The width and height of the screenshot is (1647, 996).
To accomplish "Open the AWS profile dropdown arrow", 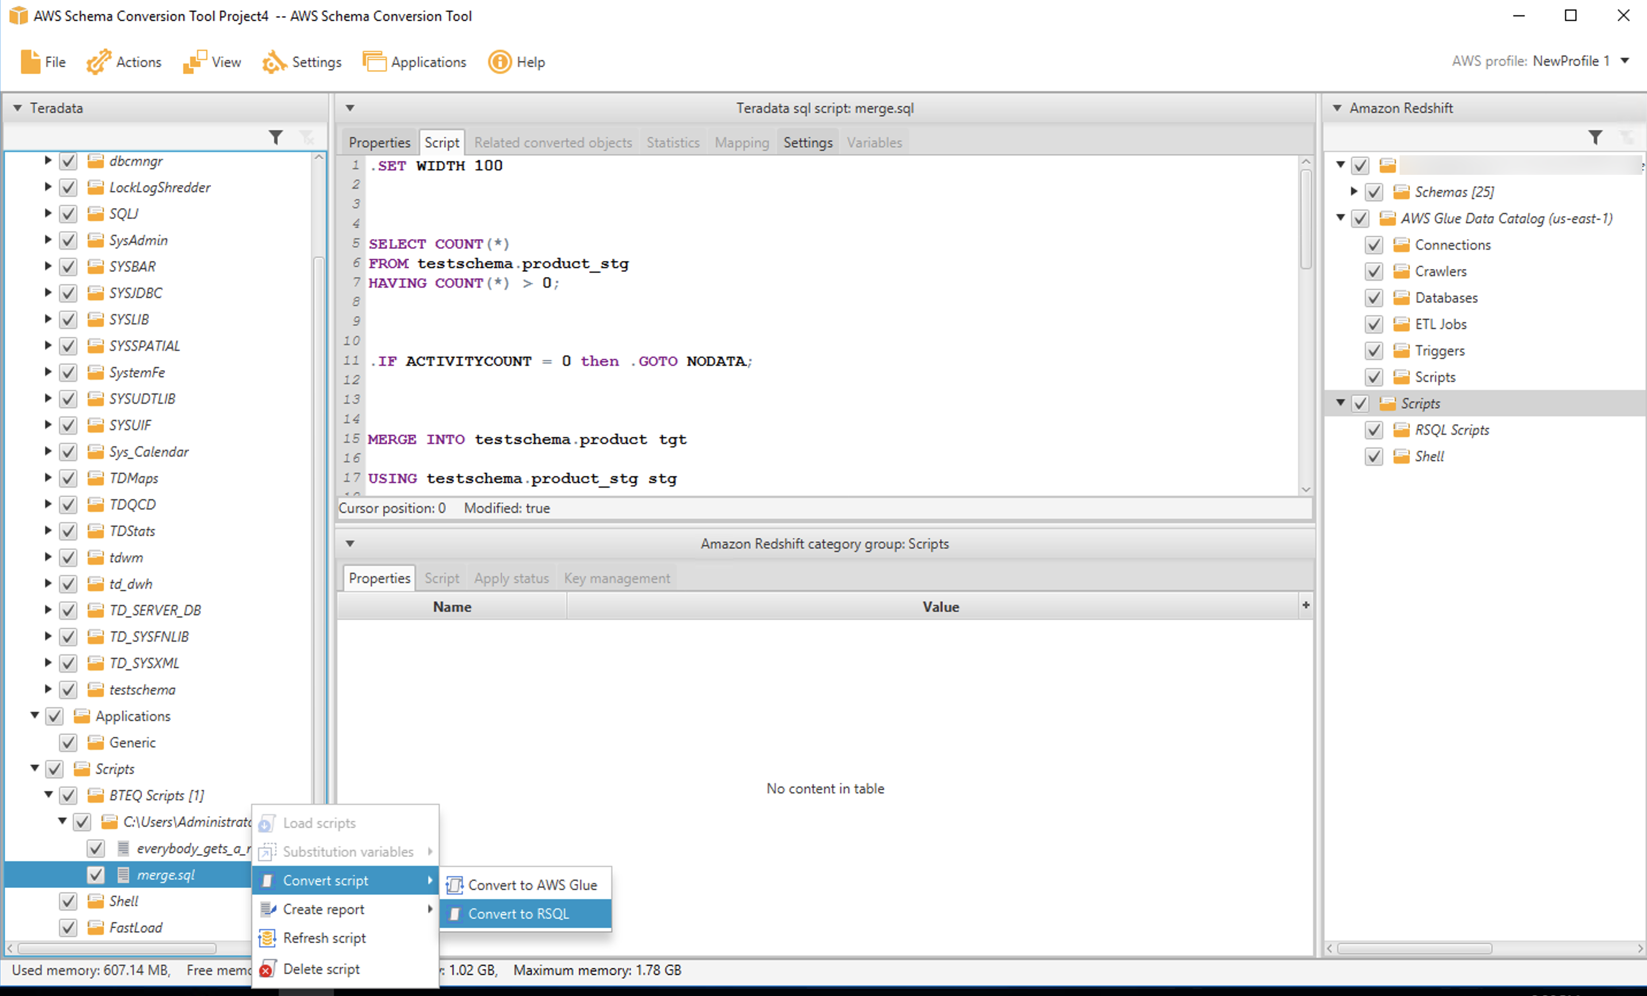I will (x=1626, y=61).
